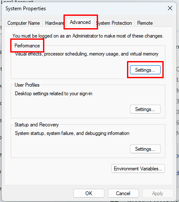Click the User Profiles group label
179x202 pixels.
click(x=27, y=85)
